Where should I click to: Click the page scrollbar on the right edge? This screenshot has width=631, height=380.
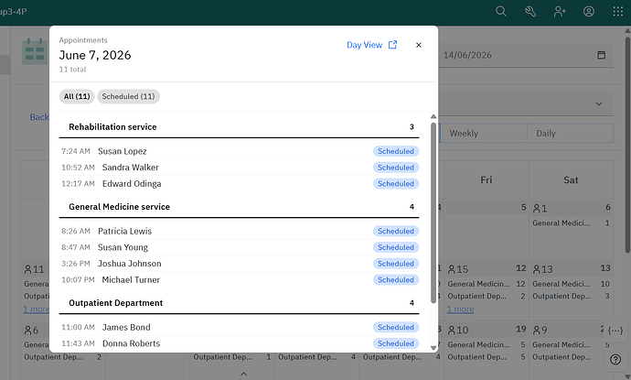627,145
